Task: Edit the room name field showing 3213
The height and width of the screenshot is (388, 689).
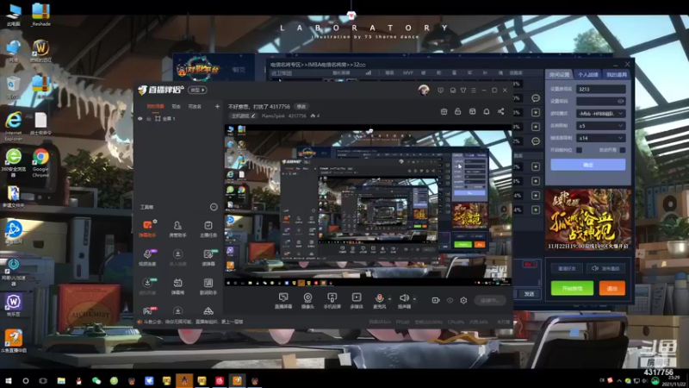Action: point(600,89)
